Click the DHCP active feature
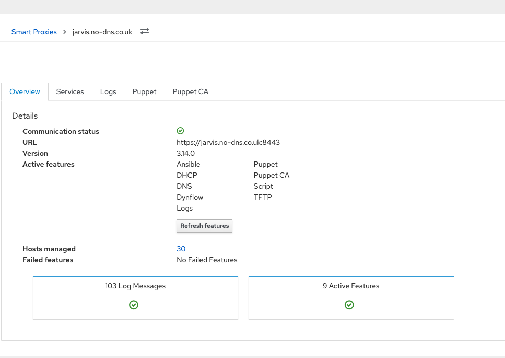Screen dimensions: 505x358 (x=187, y=175)
